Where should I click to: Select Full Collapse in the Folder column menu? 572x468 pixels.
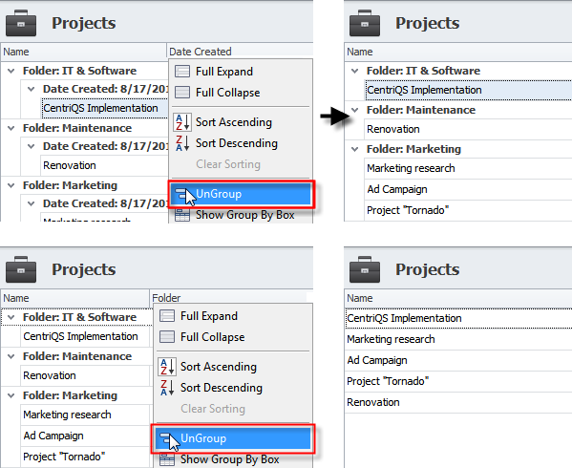(212, 337)
